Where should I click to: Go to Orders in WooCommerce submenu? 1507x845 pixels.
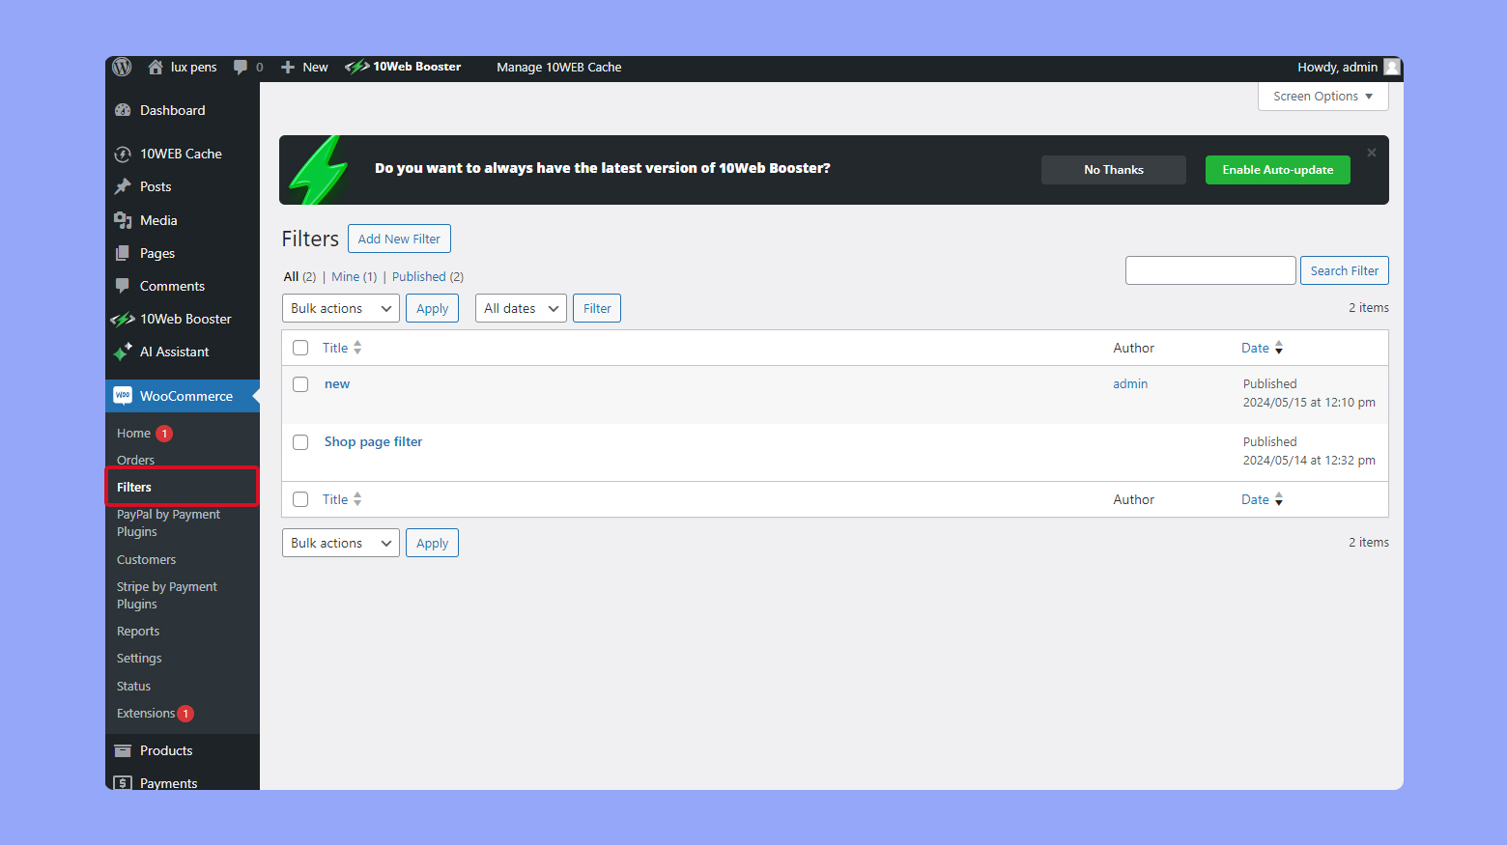point(135,460)
